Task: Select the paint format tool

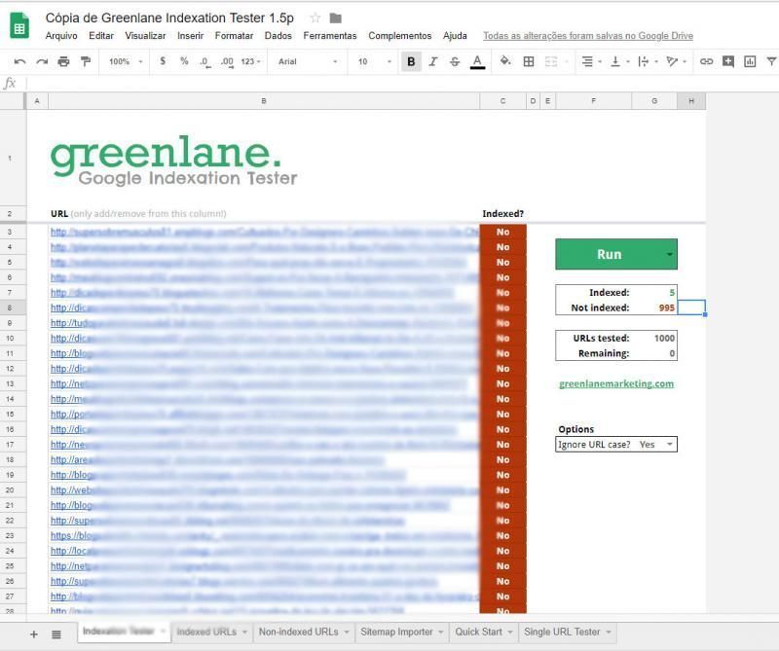Action: tap(85, 61)
